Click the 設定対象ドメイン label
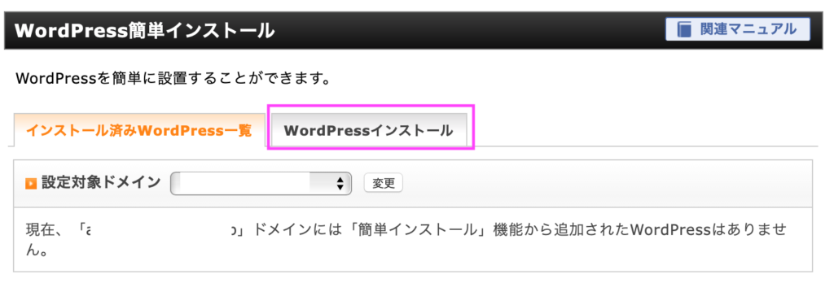Screen dimensions: 834x296 coord(101,183)
